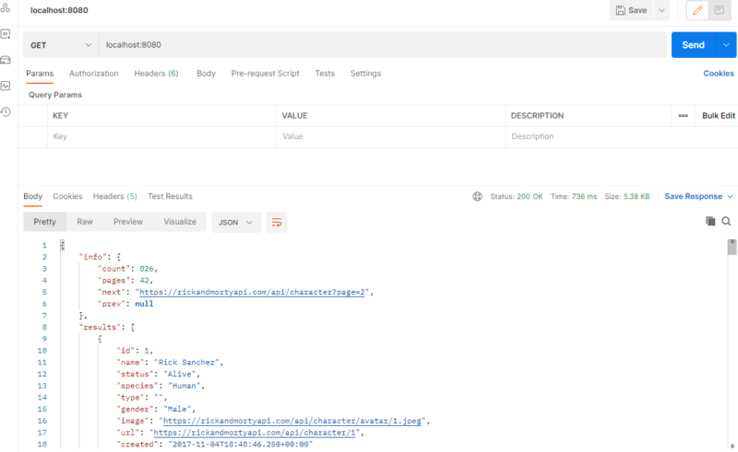Click the comments icon beside the pencil
738x452 pixels.
(x=720, y=10)
